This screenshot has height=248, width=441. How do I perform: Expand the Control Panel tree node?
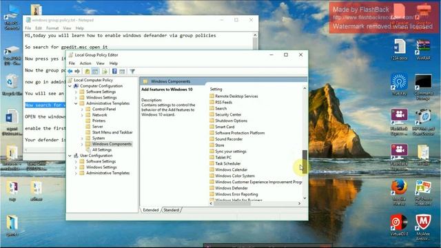(82, 109)
